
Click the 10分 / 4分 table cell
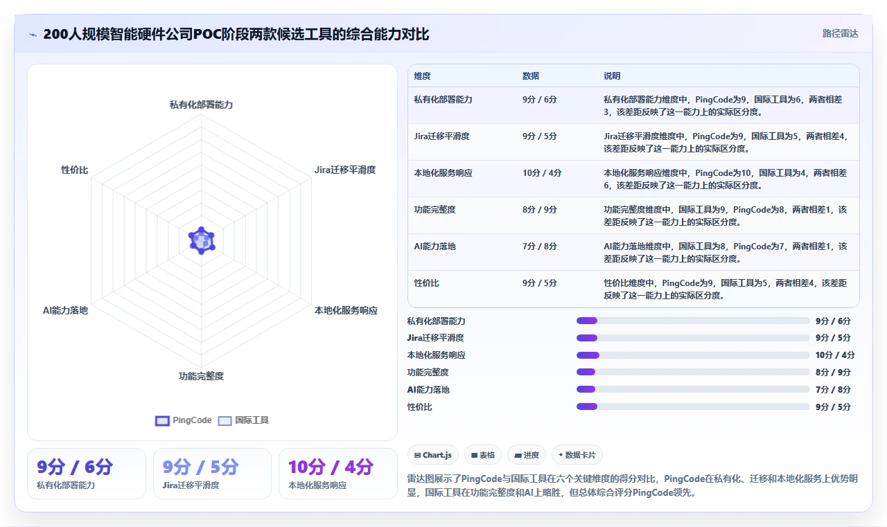point(542,173)
